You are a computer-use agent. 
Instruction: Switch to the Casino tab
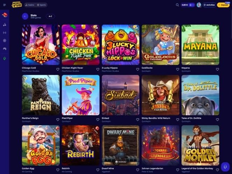tap(30, 5)
